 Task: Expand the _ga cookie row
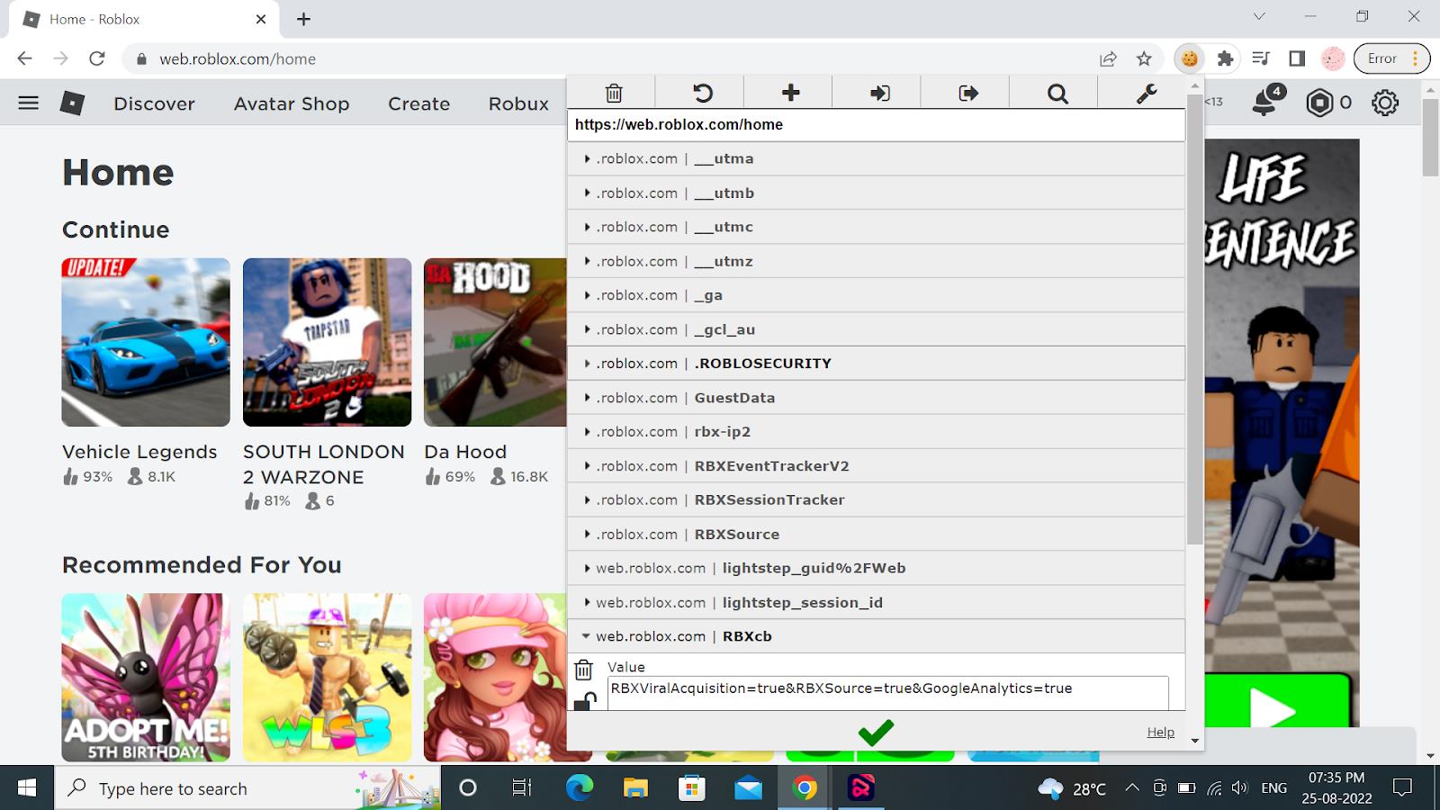click(x=876, y=295)
